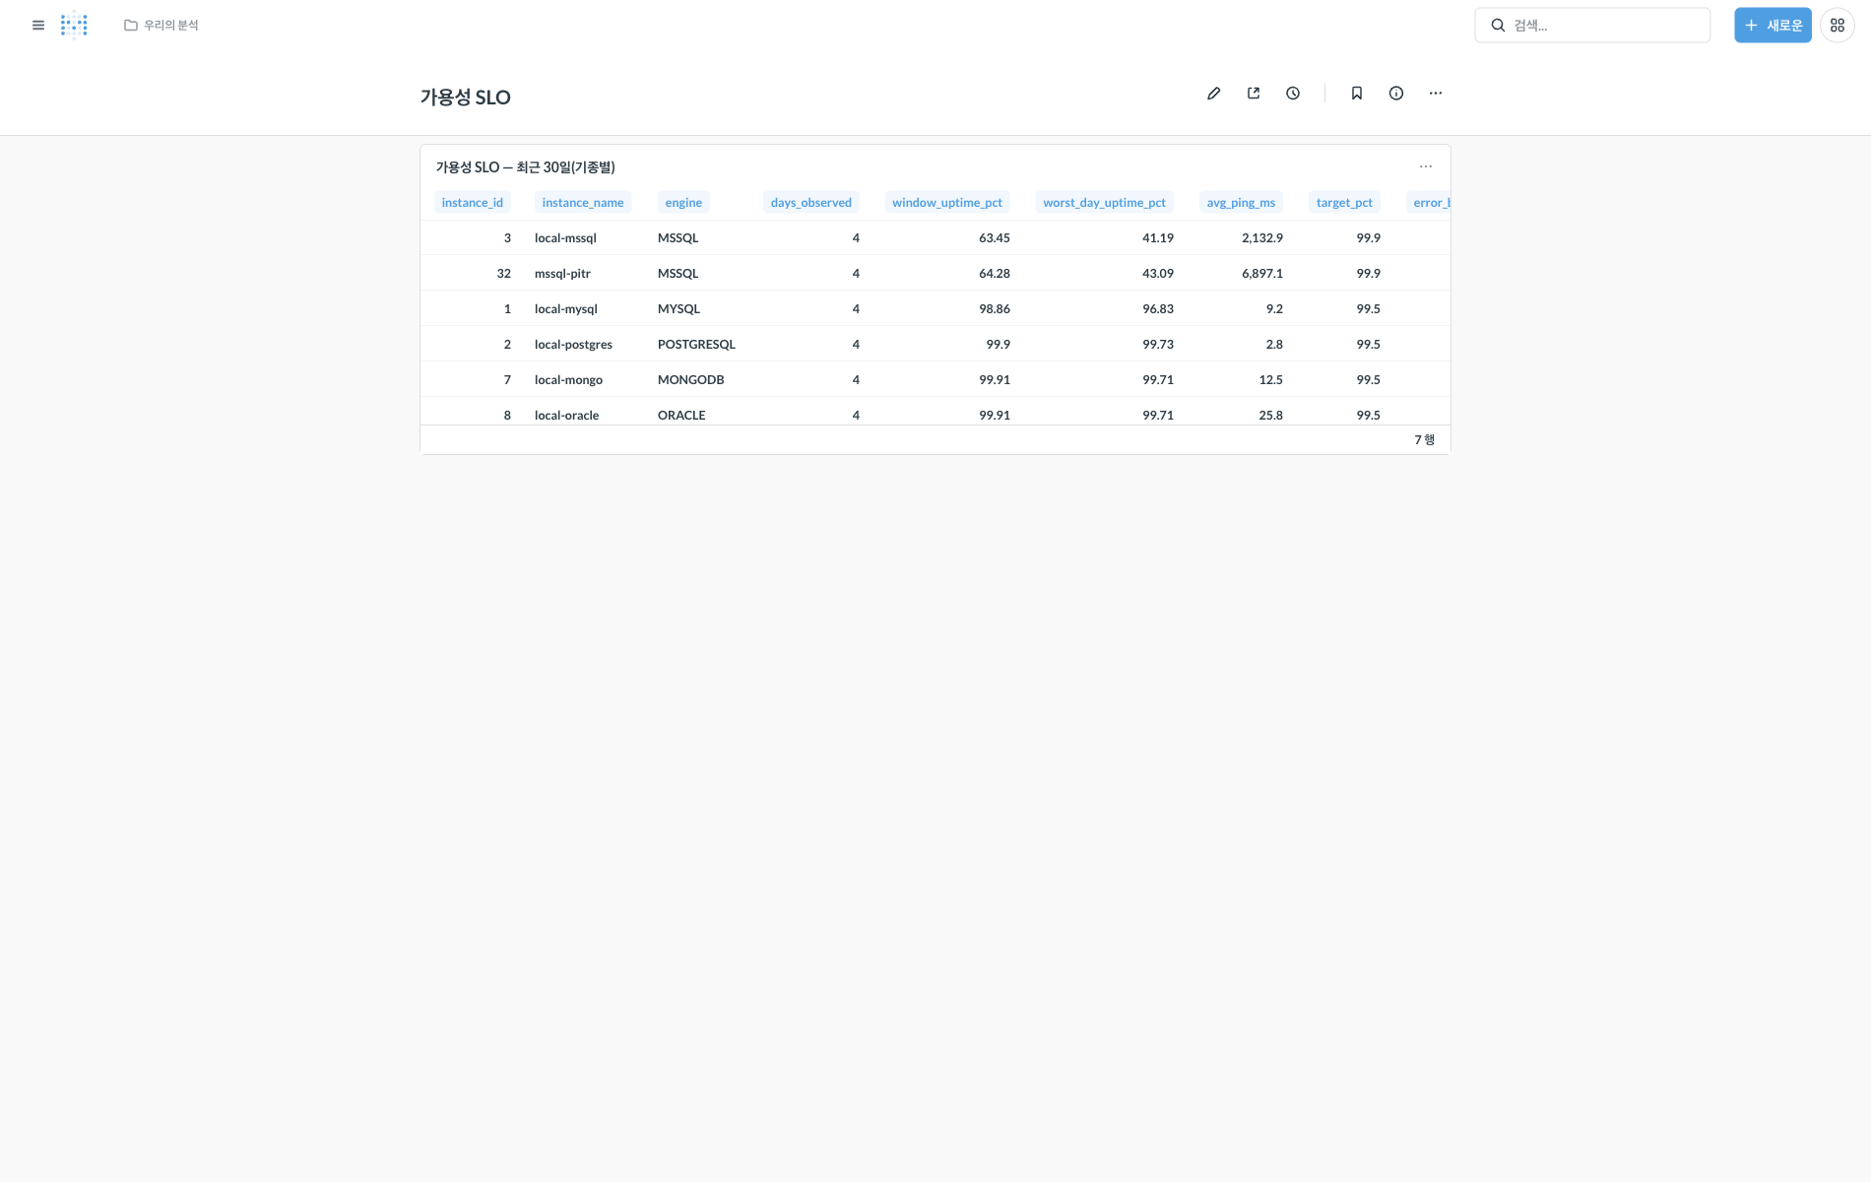Select the engine column header

(x=683, y=203)
